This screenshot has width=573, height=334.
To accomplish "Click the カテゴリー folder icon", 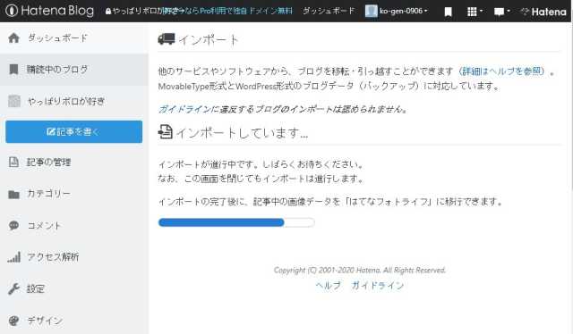I will (14, 195).
